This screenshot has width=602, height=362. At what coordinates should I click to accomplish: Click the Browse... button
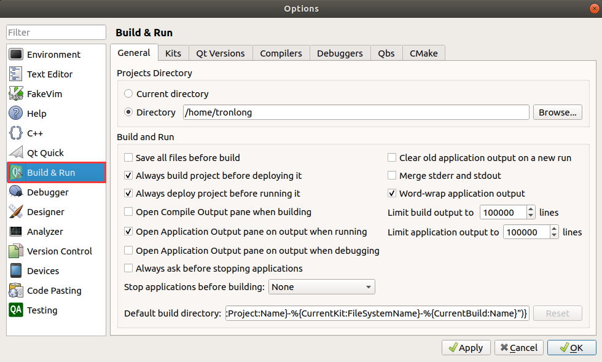(557, 112)
